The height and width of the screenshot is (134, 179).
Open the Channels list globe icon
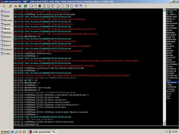(x=20, y=6)
